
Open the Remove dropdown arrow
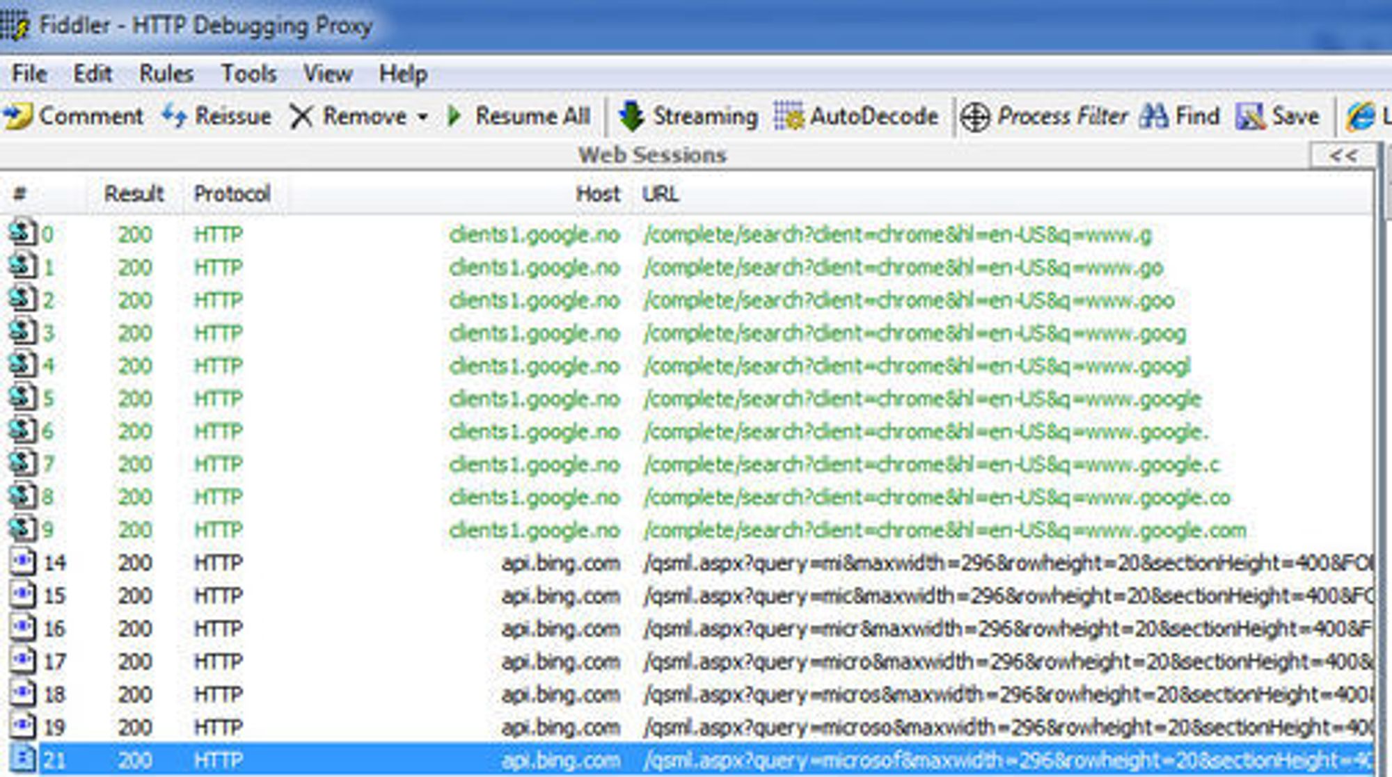point(422,117)
